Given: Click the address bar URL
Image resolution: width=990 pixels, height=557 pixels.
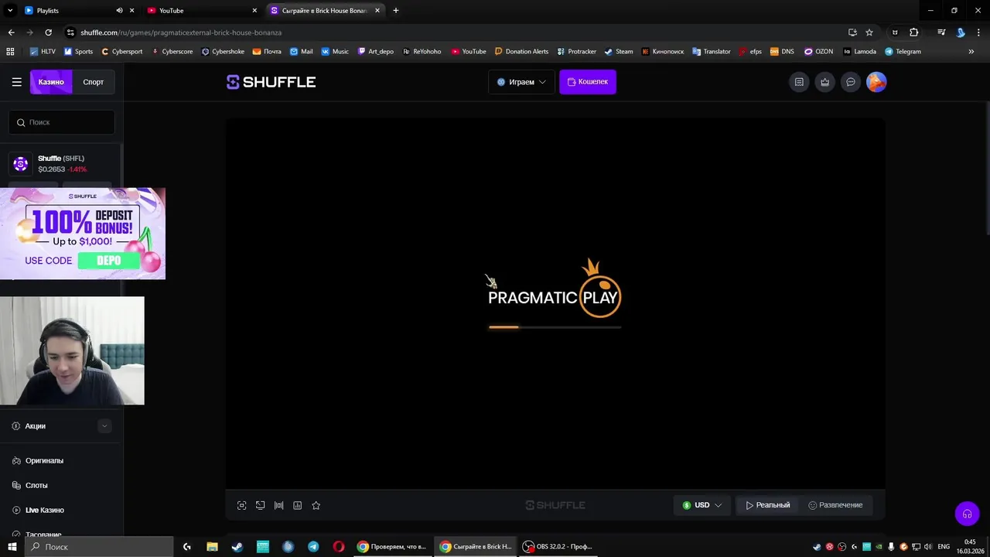Looking at the screenshot, I should tap(181, 32).
